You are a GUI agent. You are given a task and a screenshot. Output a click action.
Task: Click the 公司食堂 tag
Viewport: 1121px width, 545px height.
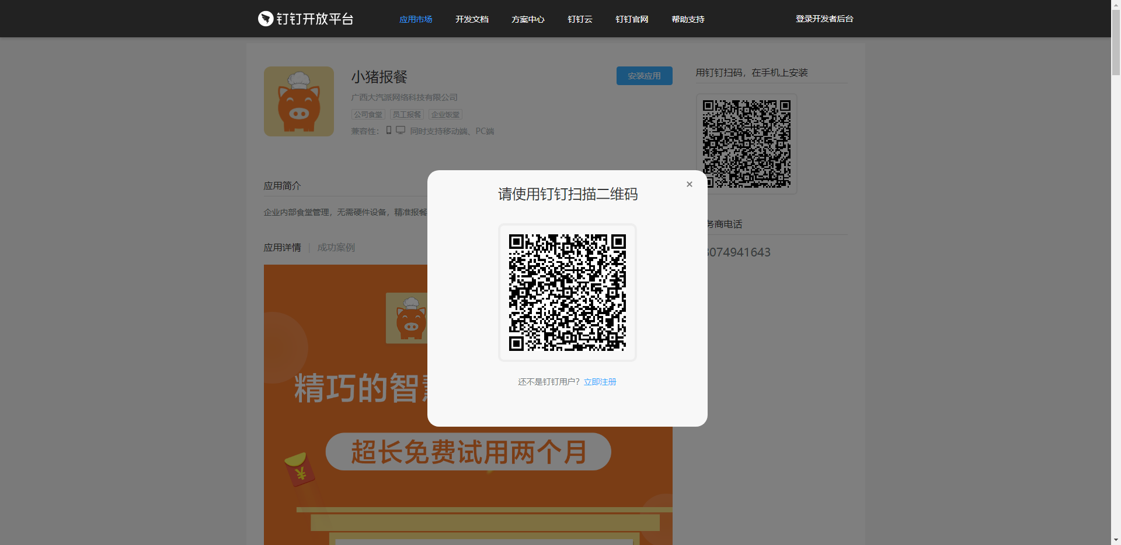point(368,114)
